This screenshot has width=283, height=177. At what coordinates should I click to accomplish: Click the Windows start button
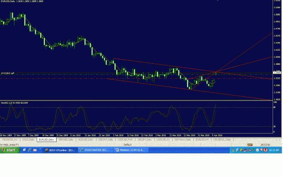(x=10, y=150)
